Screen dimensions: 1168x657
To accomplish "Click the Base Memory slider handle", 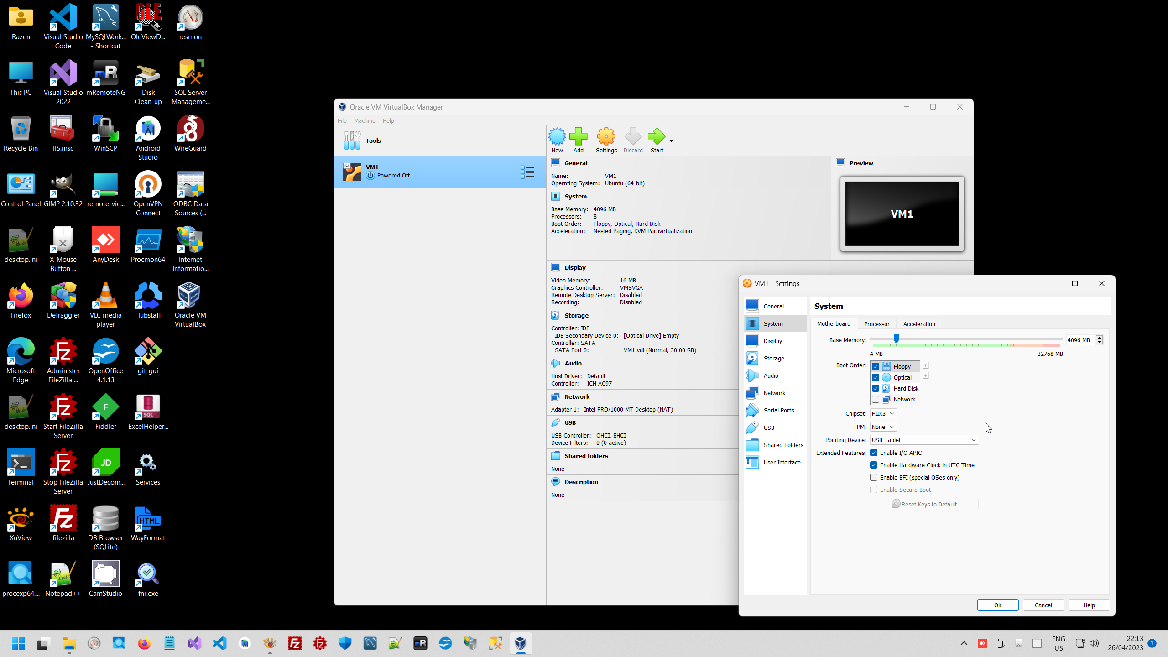I will click(896, 339).
